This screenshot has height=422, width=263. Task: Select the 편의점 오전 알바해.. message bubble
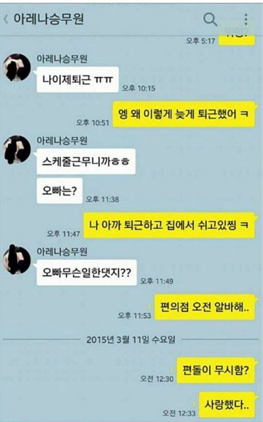[x=205, y=307]
